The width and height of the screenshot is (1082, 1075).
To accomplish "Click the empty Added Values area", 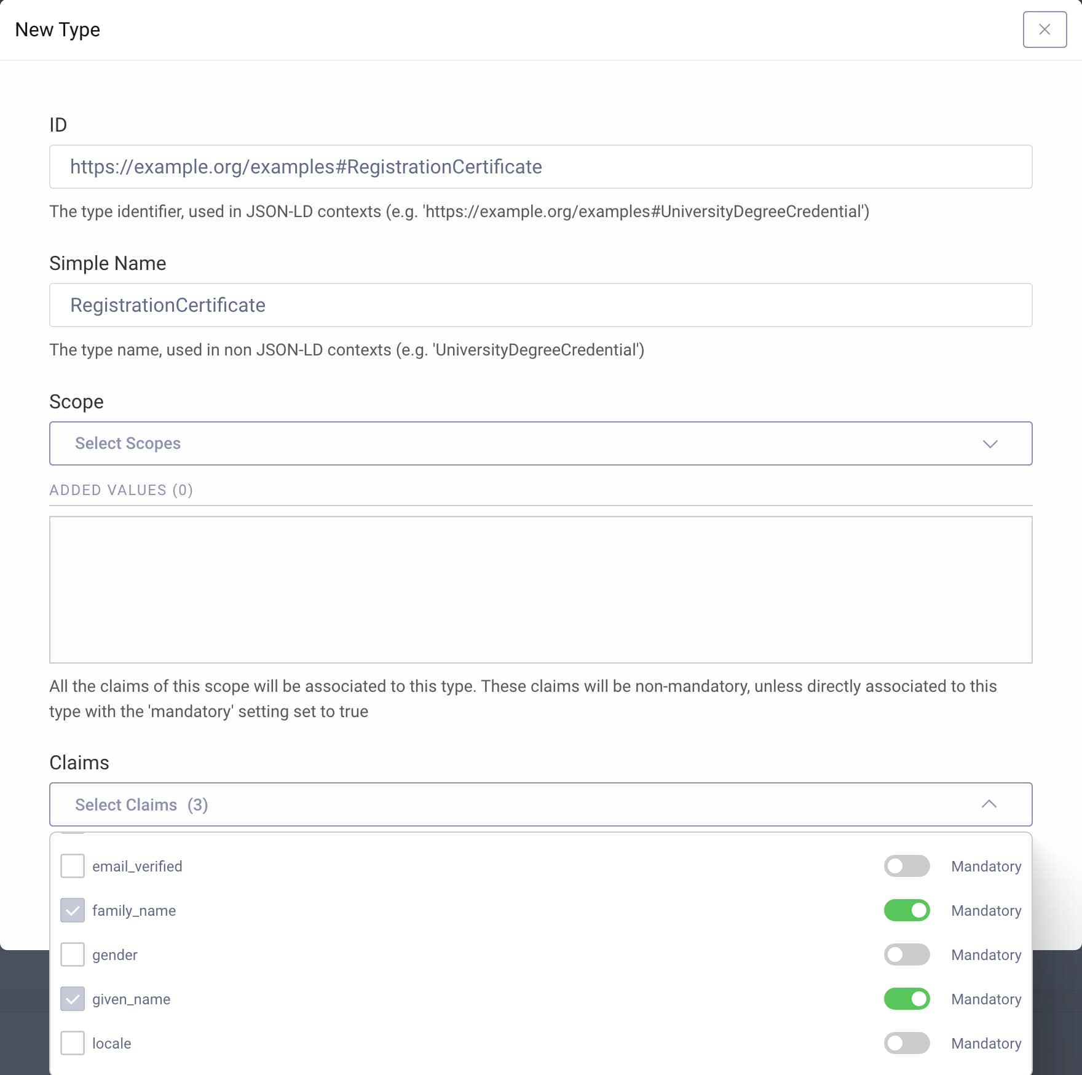I will coord(540,589).
